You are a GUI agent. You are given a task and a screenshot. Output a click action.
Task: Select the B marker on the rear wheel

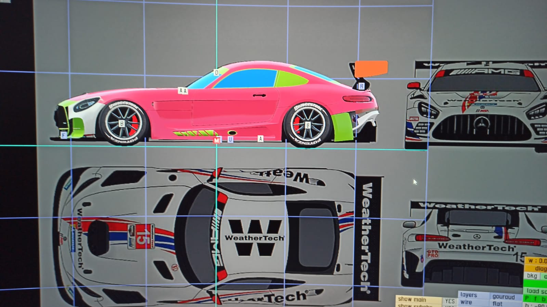(308, 125)
